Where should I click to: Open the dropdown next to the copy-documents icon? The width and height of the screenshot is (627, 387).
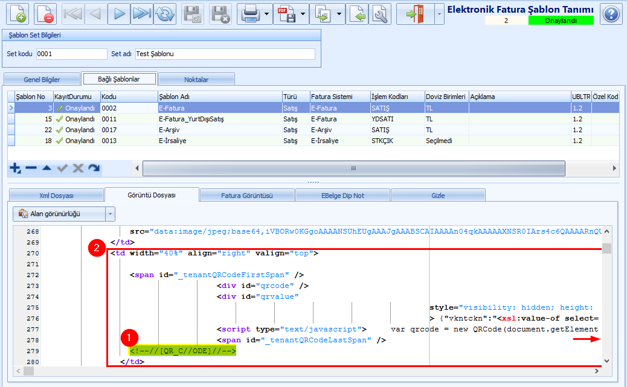click(x=339, y=14)
